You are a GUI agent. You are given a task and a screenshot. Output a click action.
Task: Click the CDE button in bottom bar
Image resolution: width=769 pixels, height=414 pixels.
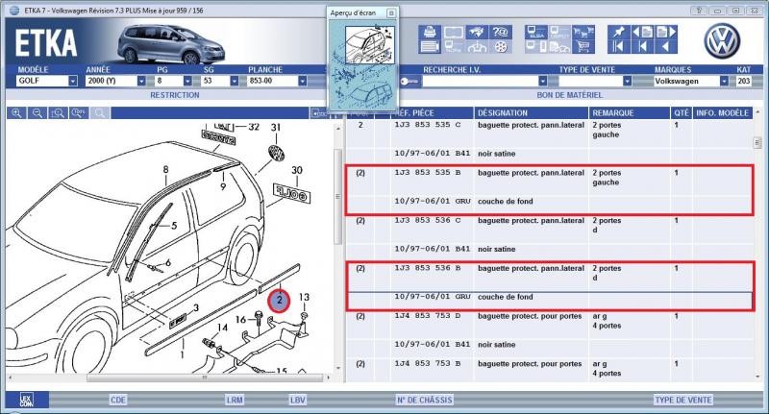(x=117, y=400)
